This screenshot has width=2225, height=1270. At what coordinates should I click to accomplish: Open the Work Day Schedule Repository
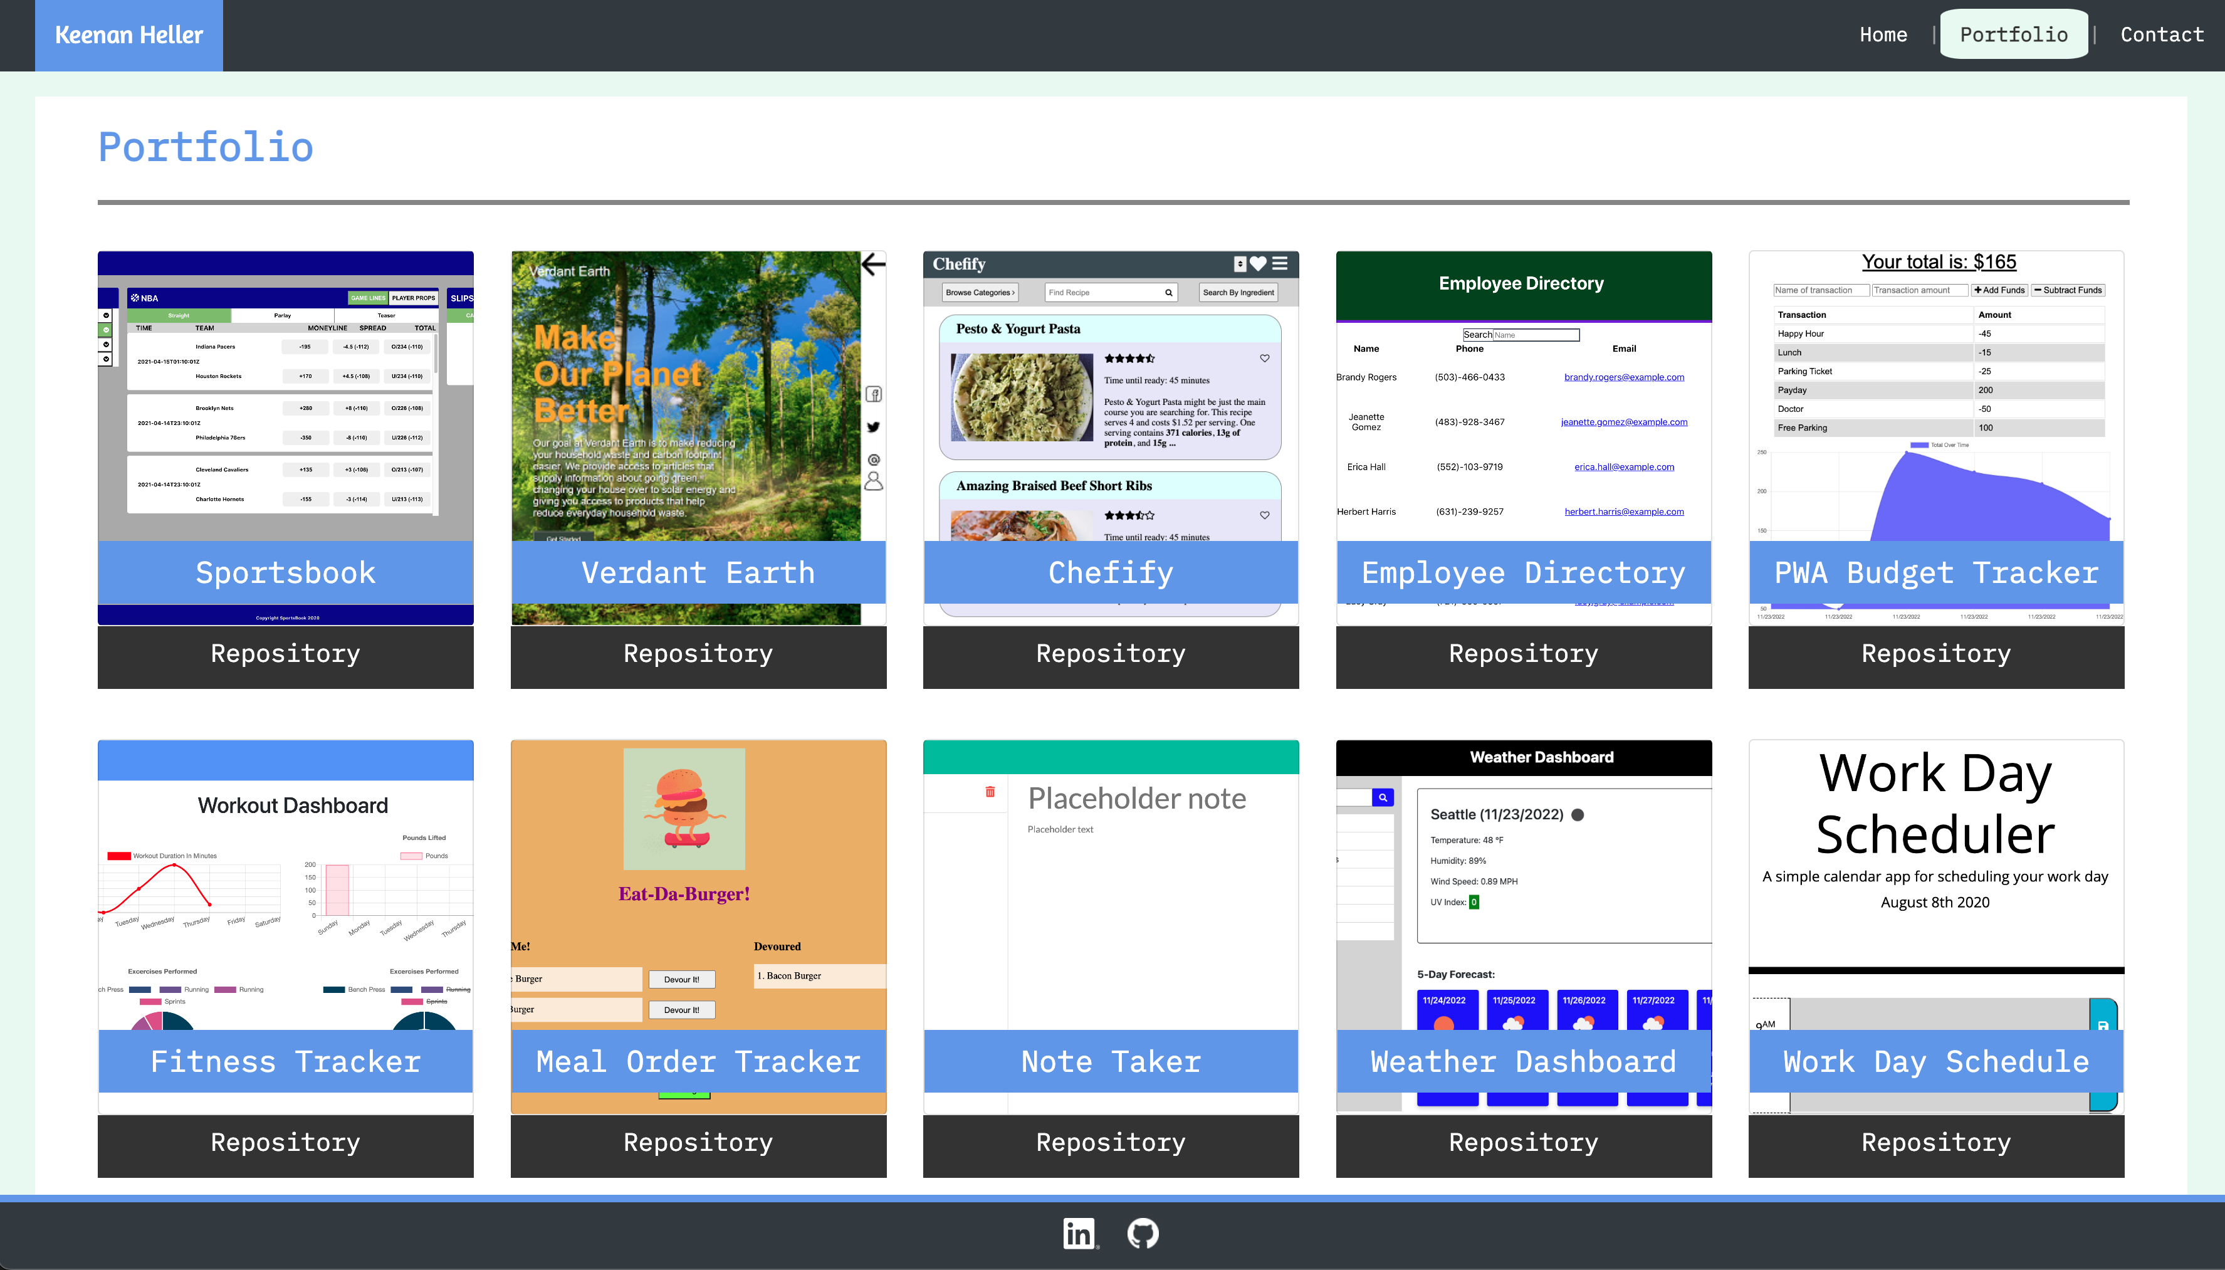[1935, 1140]
